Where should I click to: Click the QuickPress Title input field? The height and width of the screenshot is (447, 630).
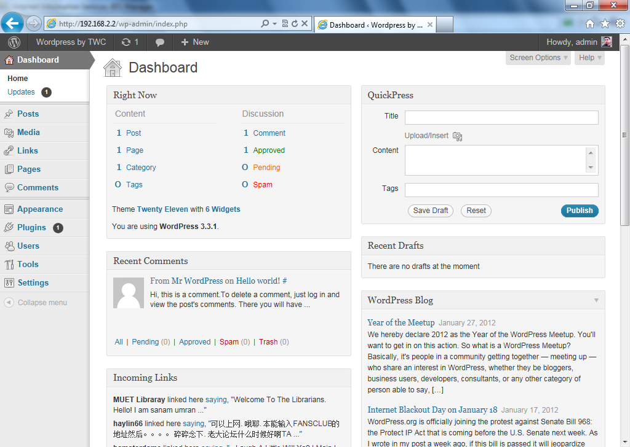501,117
